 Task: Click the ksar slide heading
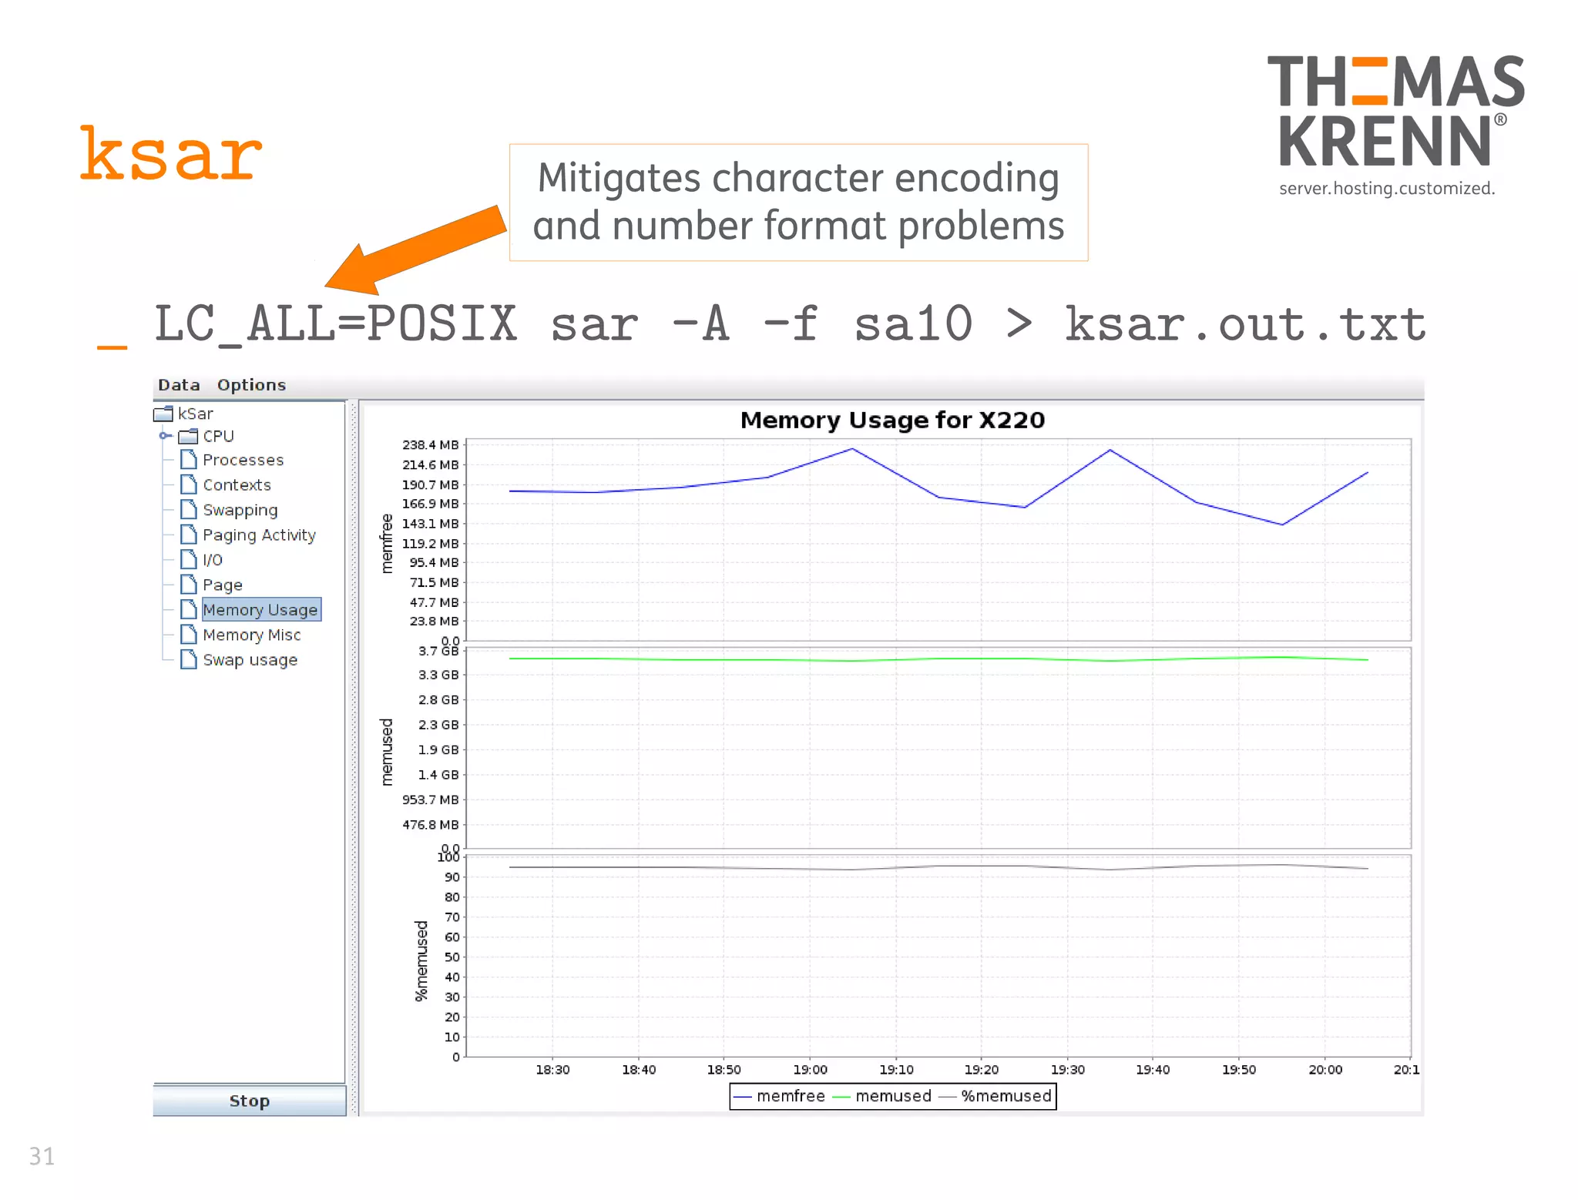click(x=171, y=153)
